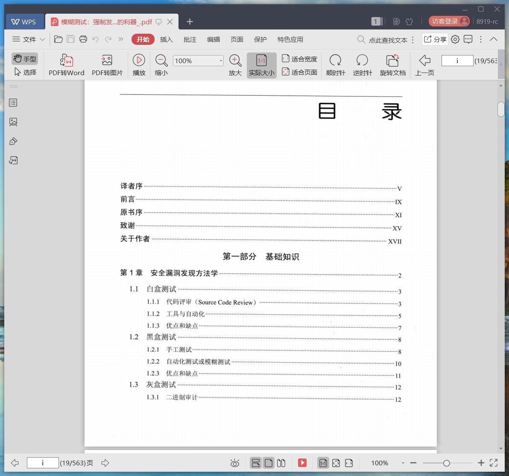Click the red play button in status bar

[302, 463]
